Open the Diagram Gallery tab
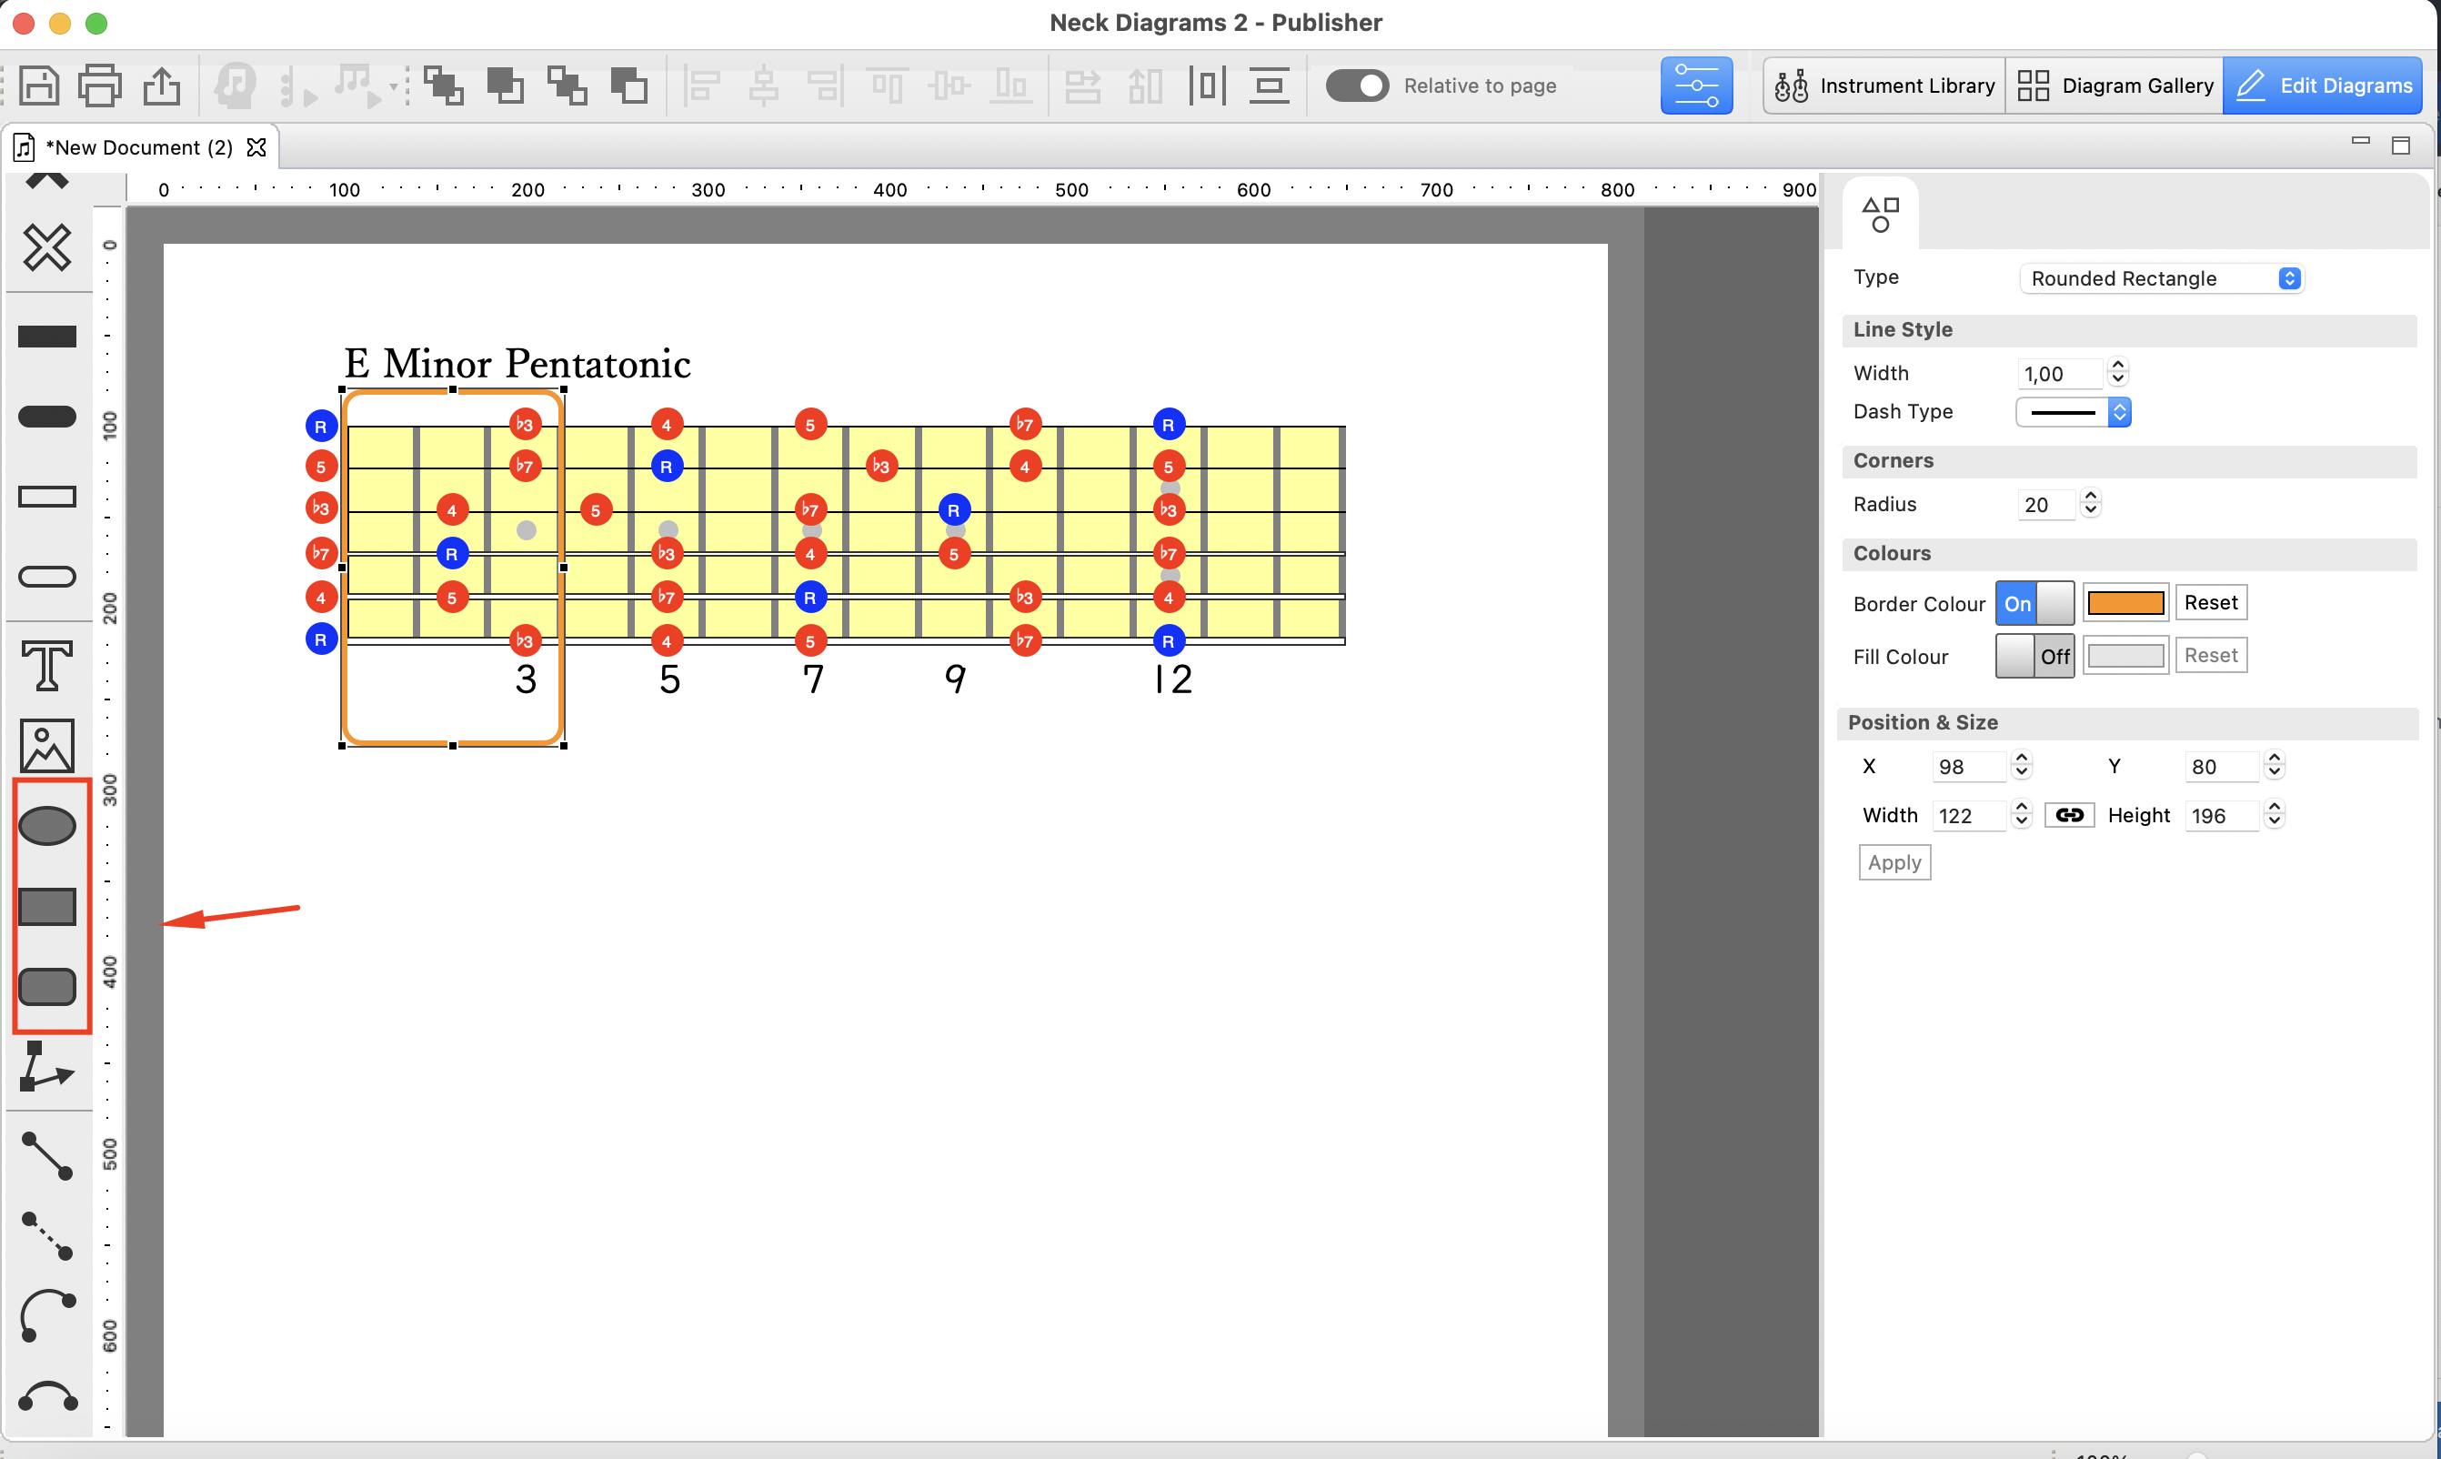The height and width of the screenshot is (1459, 2441). (x=2115, y=86)
